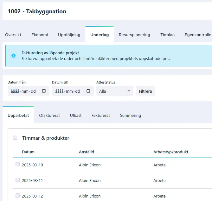The height and width of the screenshot is (201, 212).
Task: View the Fakturerat sub-tab
Action: [x=101, y=116]
